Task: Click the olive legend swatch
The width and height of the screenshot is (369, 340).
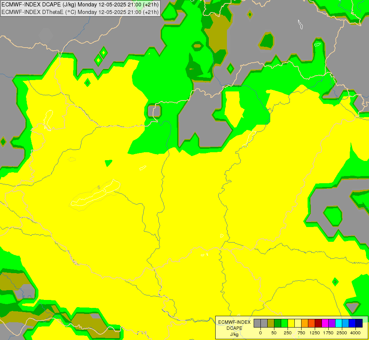Action: 271,323
